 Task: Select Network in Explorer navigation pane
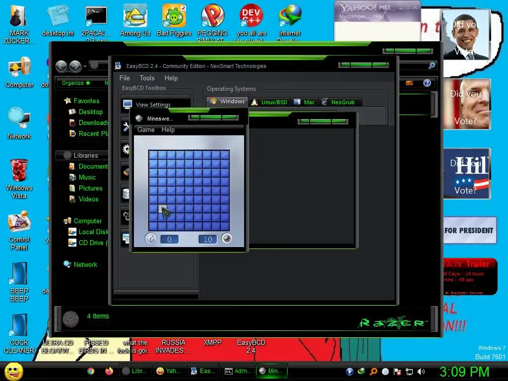[x=81, y=264]
